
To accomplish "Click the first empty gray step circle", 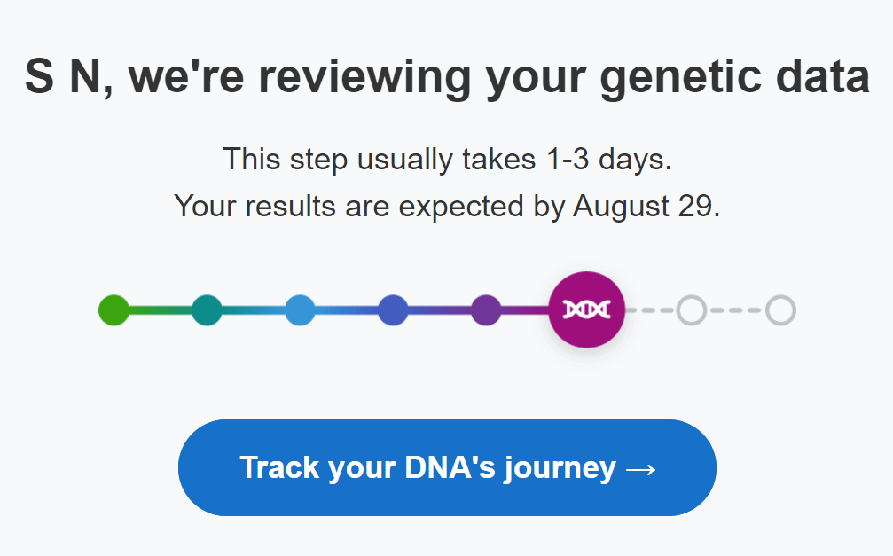I will point(692,310).
